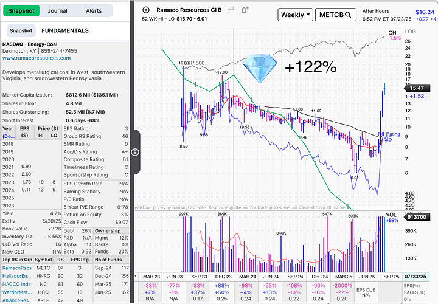Click the No of Funds header
This screenshot has height=304, width=438.
(108, 260)
